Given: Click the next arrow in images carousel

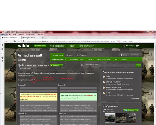Looking at the screenshot, I should 139,119.
